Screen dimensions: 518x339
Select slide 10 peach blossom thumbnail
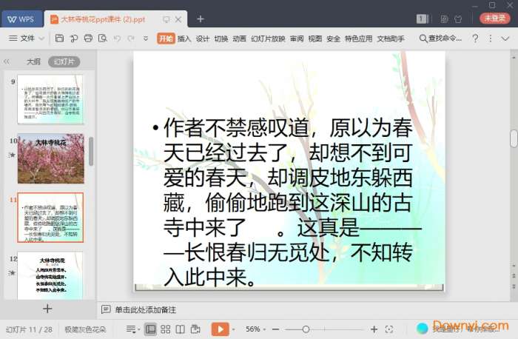[50, 158]
